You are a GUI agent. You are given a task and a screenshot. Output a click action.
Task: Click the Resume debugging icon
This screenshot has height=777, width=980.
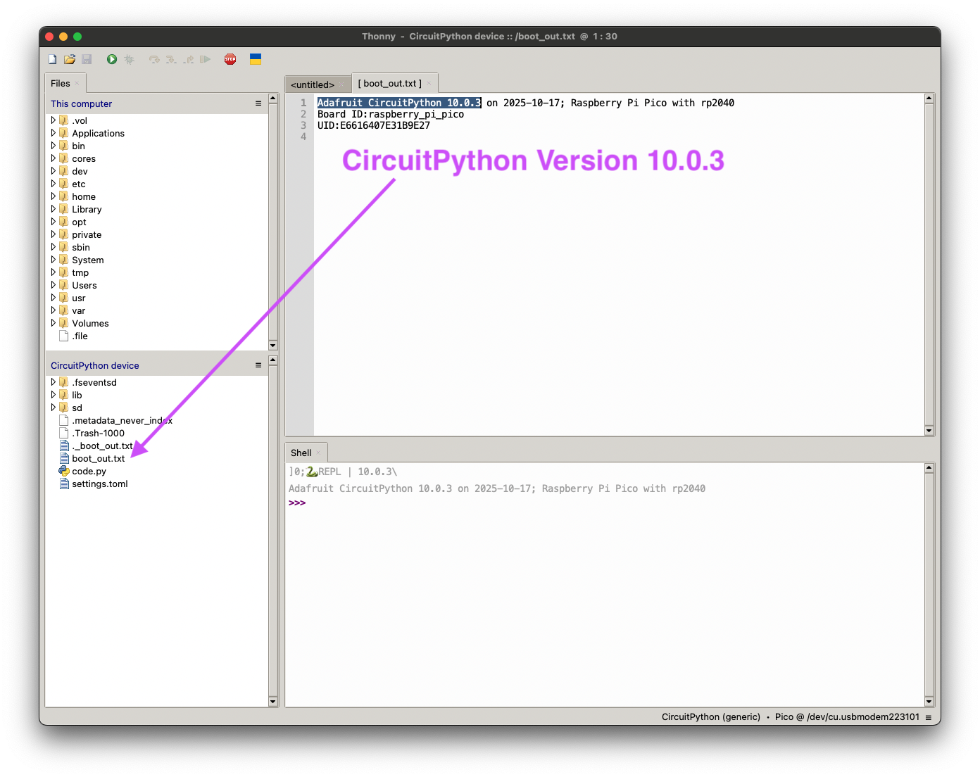(x=205, y=59)
